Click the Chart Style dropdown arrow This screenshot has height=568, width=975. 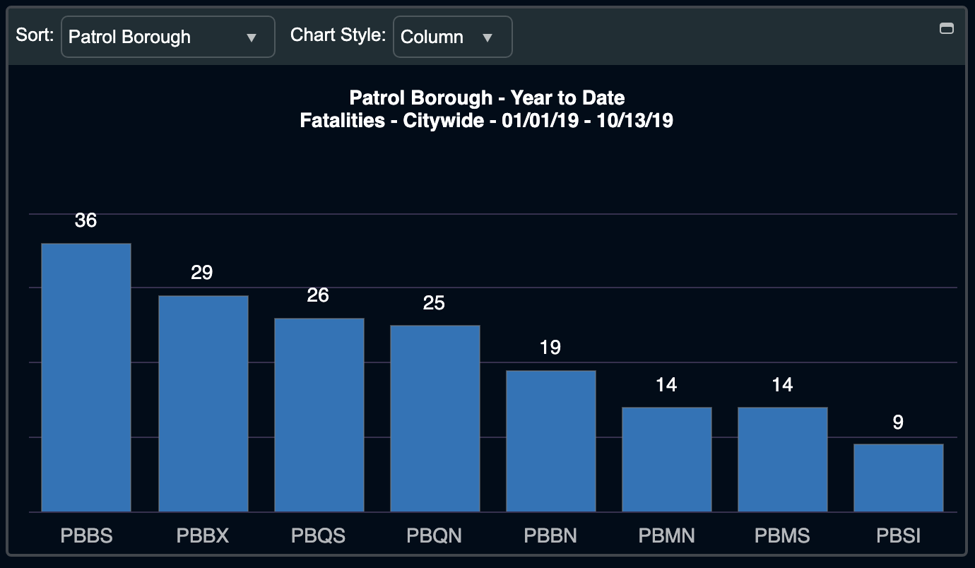click(487, 37)
